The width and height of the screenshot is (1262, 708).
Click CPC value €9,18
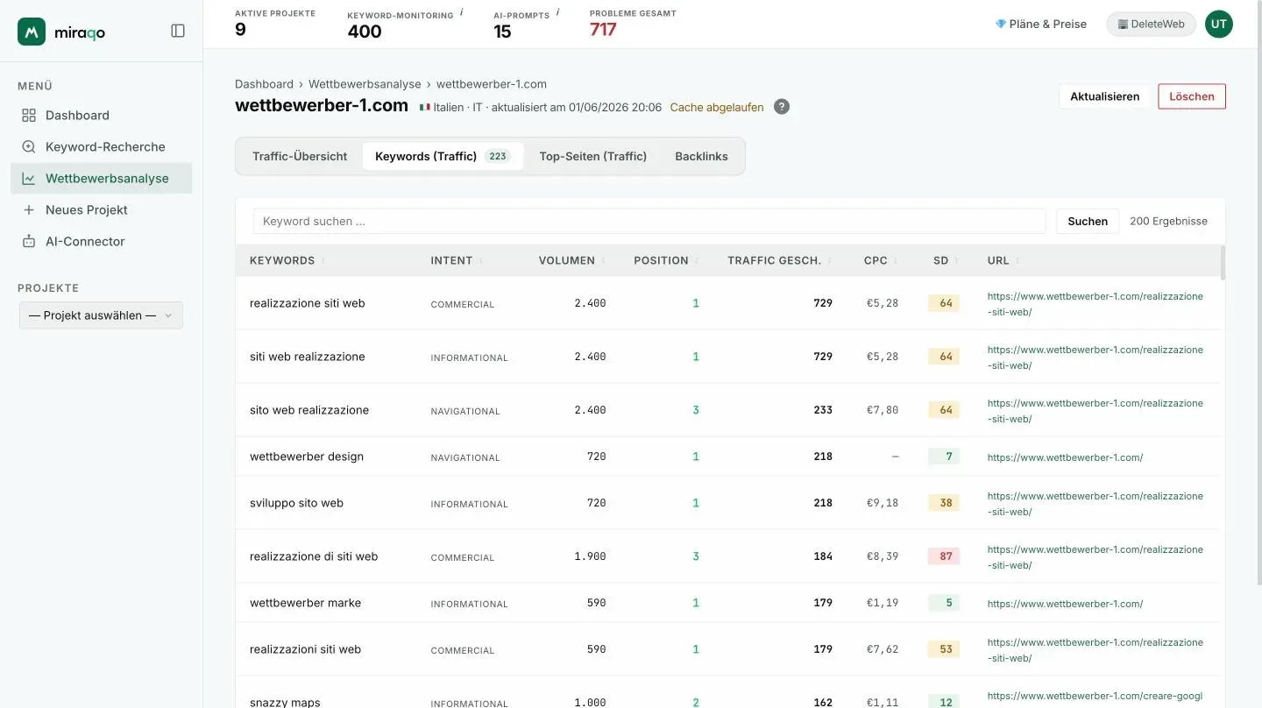881,503
